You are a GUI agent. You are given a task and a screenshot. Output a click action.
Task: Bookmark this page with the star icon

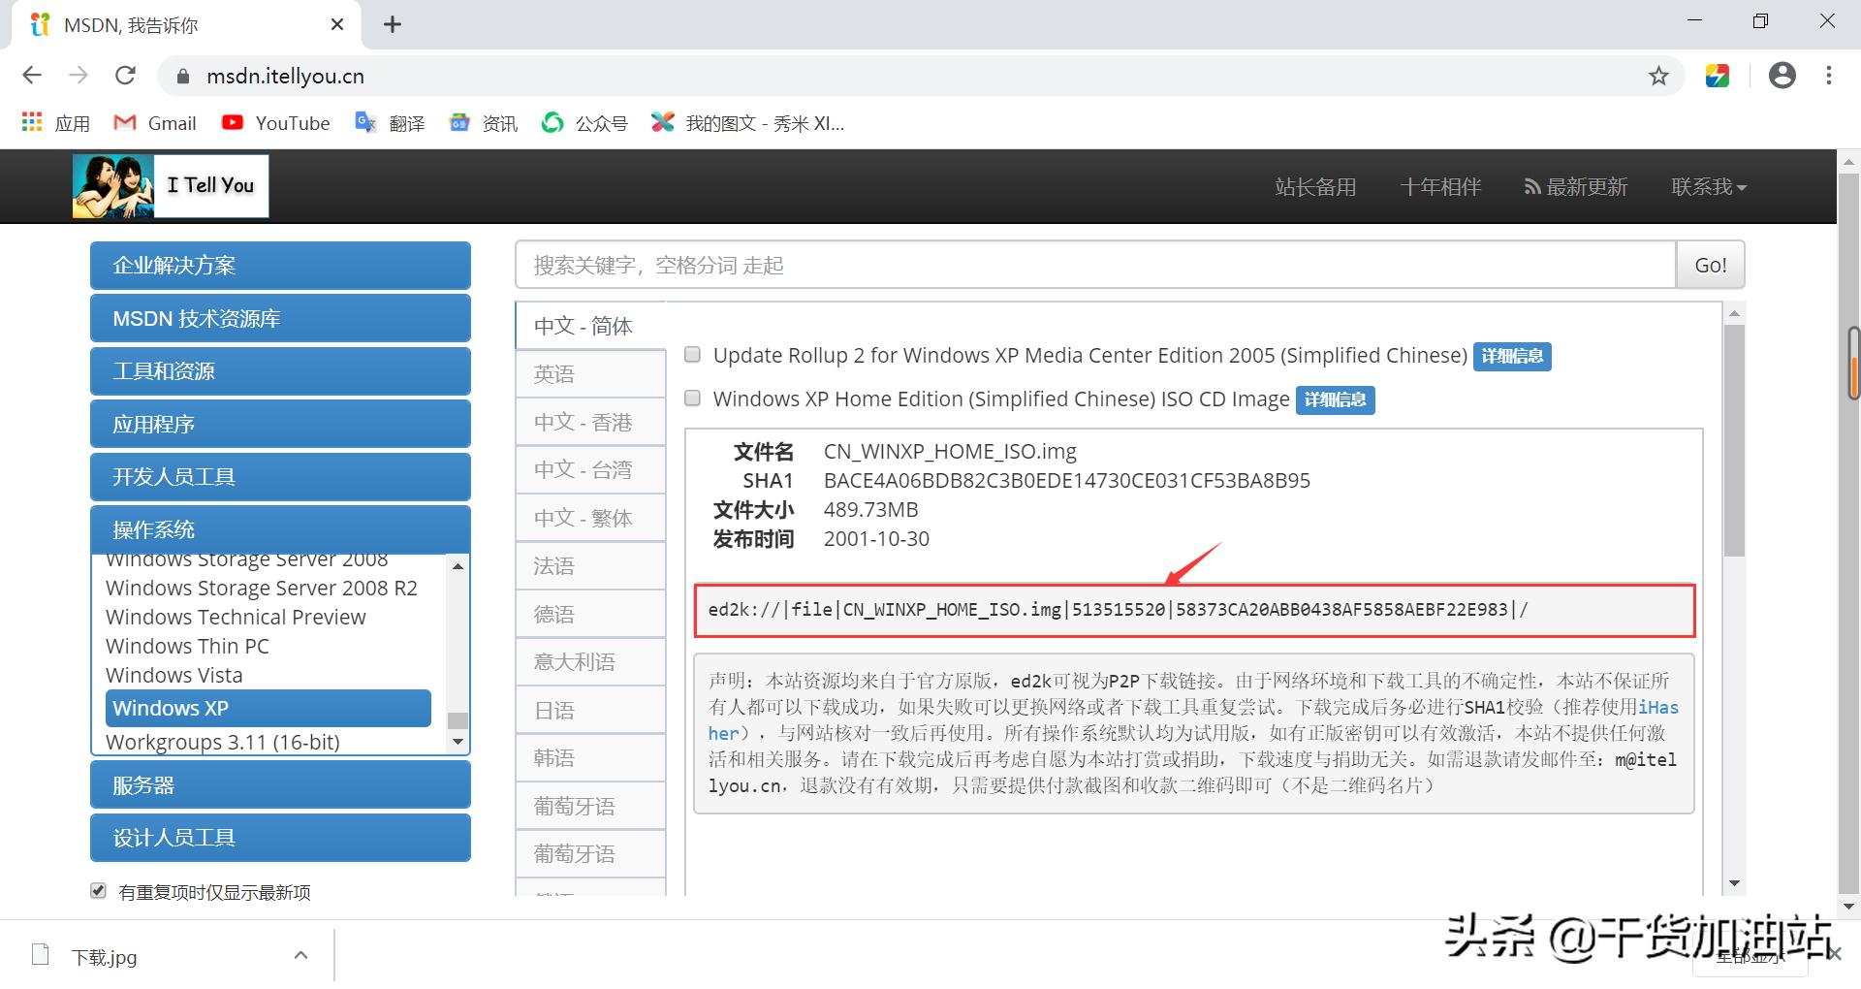1659,76
